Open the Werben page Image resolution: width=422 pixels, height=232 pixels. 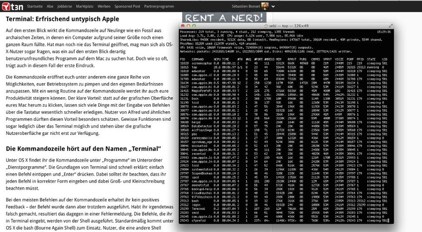(104, 6)
